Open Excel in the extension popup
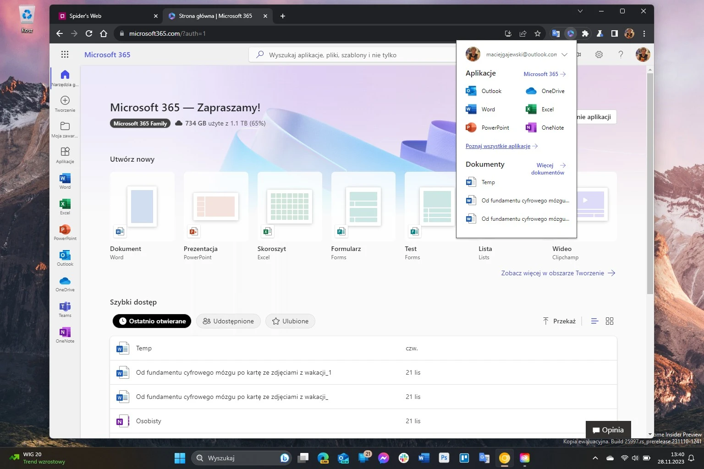704x469 pixels. 539,109
